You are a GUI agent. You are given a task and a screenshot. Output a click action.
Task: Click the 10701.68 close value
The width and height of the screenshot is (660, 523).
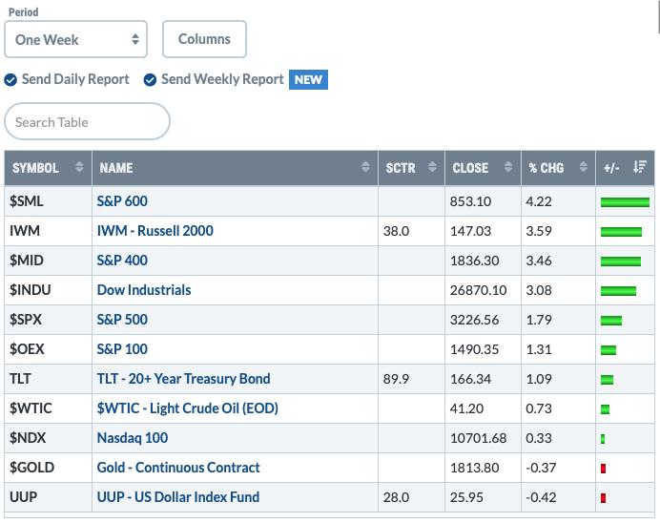478,438
